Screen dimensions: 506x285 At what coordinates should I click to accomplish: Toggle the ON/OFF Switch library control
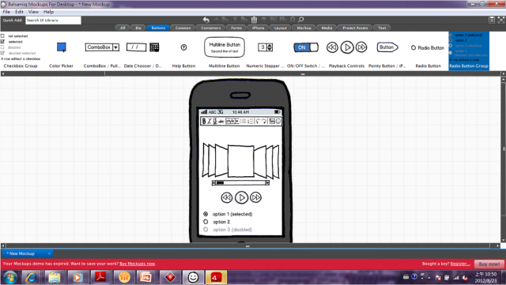click(306, 47)
